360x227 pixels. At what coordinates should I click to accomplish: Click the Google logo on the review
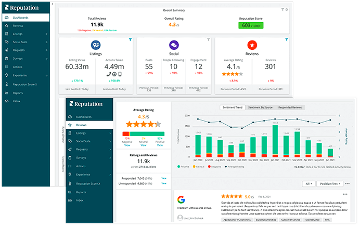[181, 199]
